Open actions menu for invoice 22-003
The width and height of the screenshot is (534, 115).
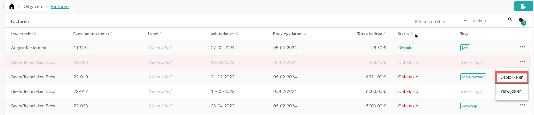[x=522, y=61]
